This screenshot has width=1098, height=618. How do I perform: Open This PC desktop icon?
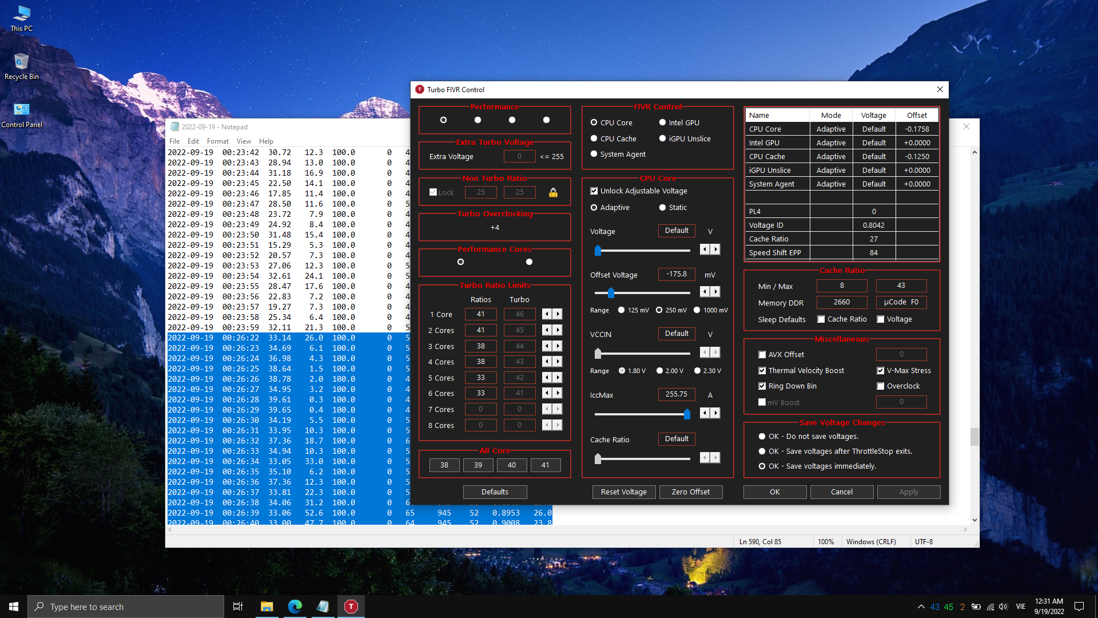(x=22, y=18)
